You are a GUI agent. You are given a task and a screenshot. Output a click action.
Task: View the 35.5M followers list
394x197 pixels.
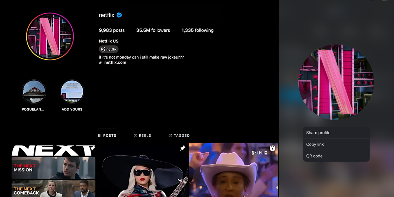[x=153, y=30]
